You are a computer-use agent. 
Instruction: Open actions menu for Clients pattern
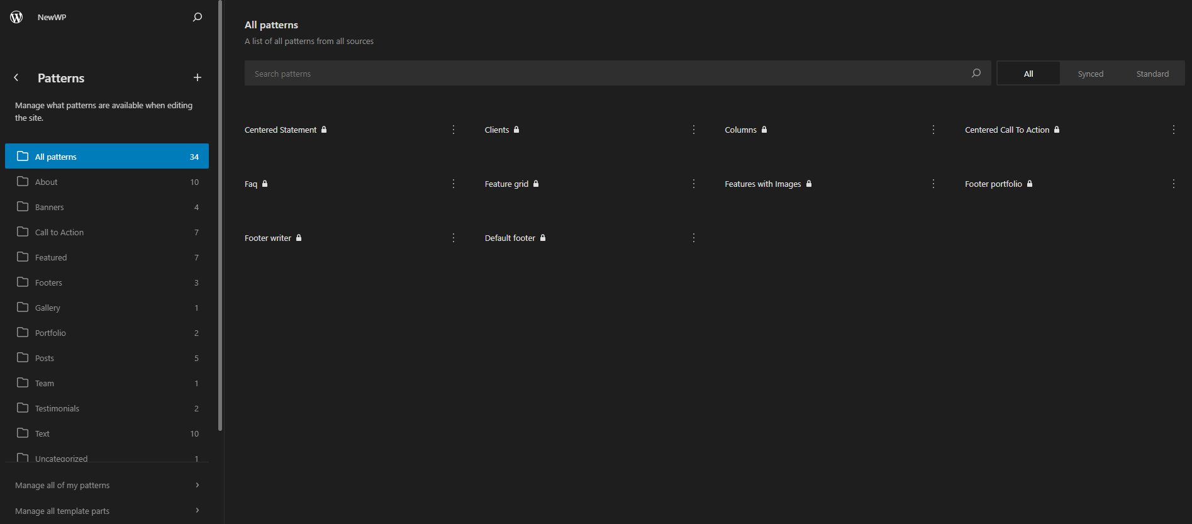pyautogui.click(x=694, y=130)
